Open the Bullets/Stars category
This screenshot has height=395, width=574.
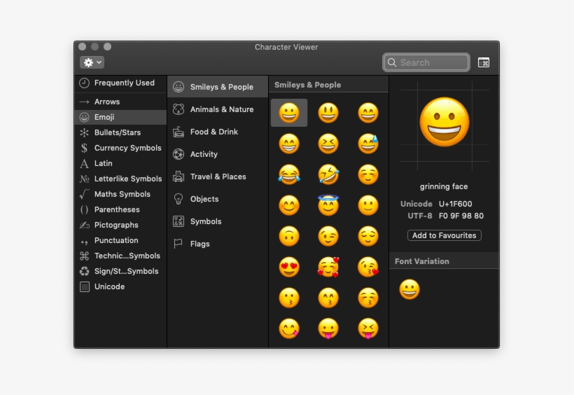pyautogui.click(x=120, y=132)
